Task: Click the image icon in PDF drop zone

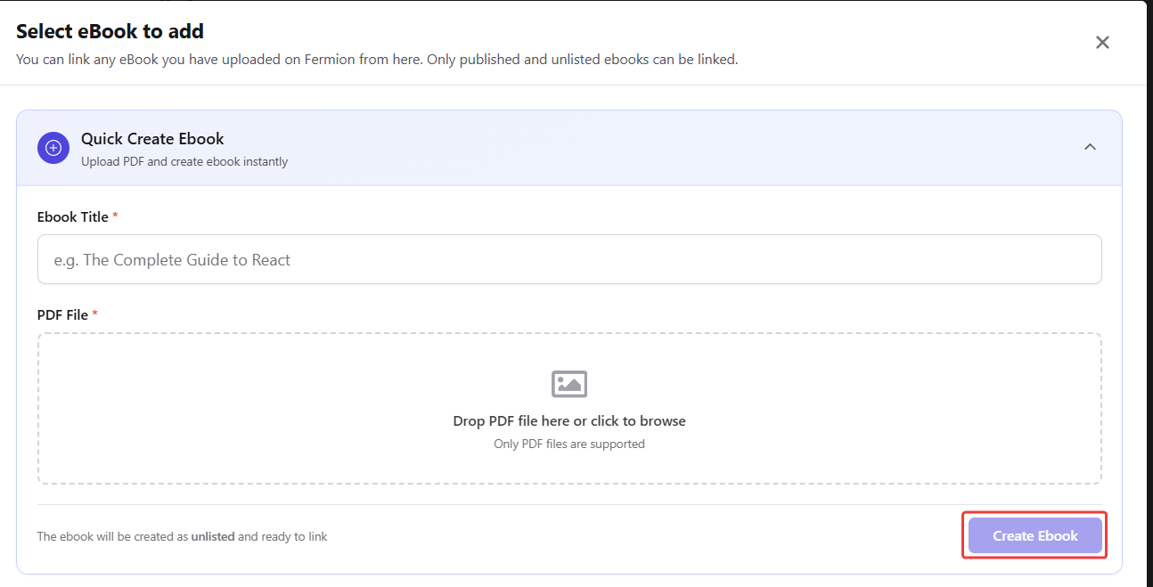Action: (x=568, y=384)
